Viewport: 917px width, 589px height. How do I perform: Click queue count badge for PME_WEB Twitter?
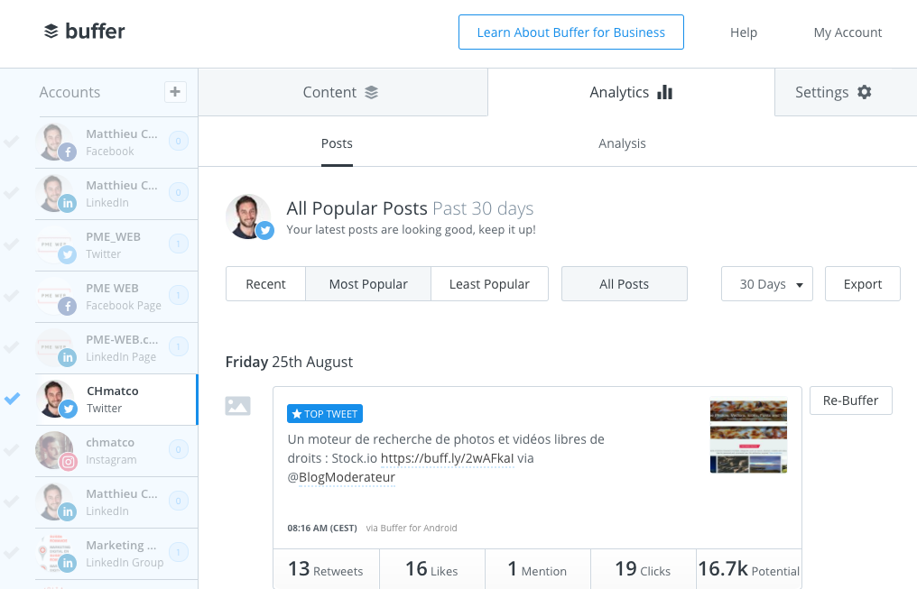(x=179, y=244)
